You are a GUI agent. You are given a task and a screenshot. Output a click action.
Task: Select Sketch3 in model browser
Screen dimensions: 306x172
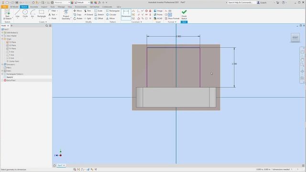coord(9,77)
